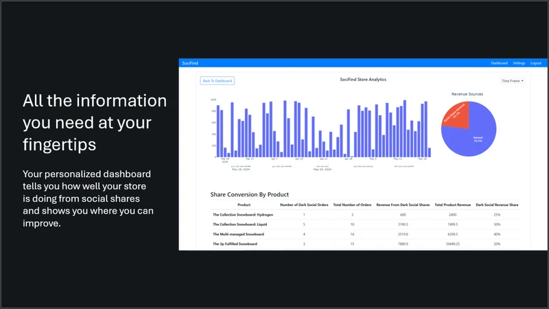Click the 25% revenue share cell
Viewport: 549px width, 309px height.
[x=497, y=215]
